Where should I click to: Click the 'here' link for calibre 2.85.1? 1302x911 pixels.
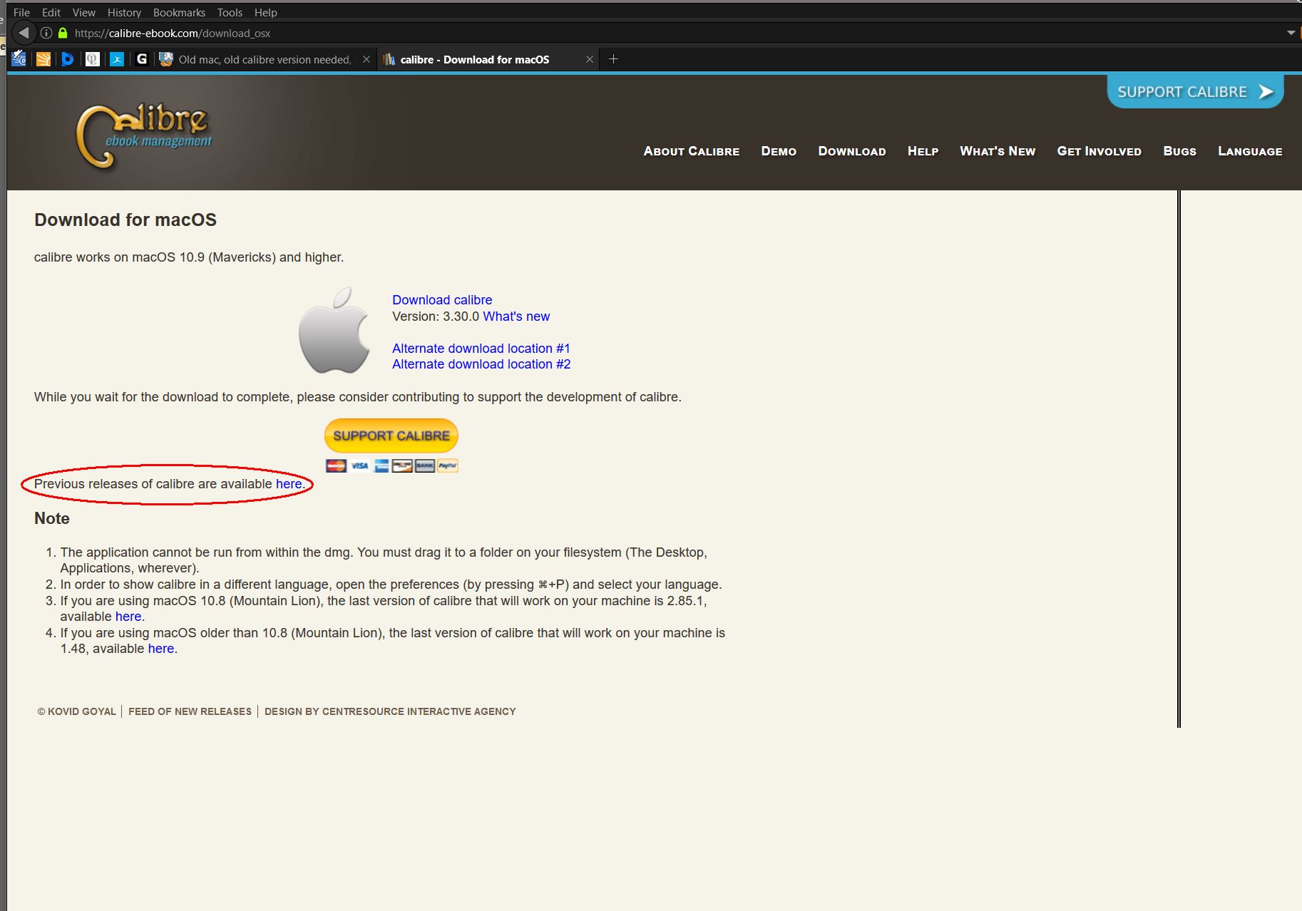[x=128, y=617]
